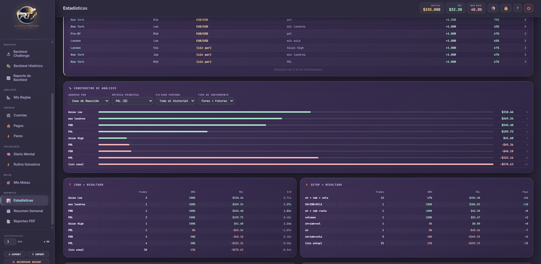The width and height of the screenshot is (541, 264).
Task: Click the -$492.19 P&L in the Setup table
Action: tap(474, 243)
